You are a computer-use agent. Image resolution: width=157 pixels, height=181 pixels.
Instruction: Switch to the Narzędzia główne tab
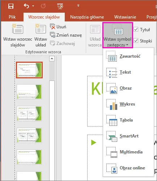[x=87, y=17]
